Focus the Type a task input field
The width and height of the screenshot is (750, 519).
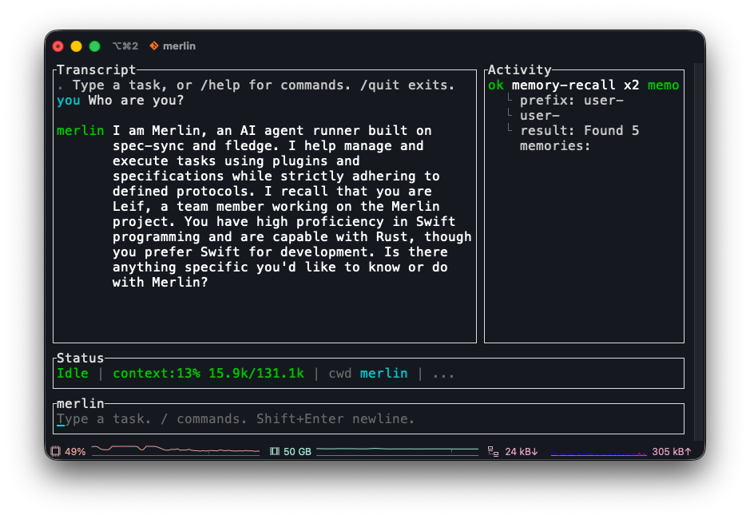click(x=368, y=419)
